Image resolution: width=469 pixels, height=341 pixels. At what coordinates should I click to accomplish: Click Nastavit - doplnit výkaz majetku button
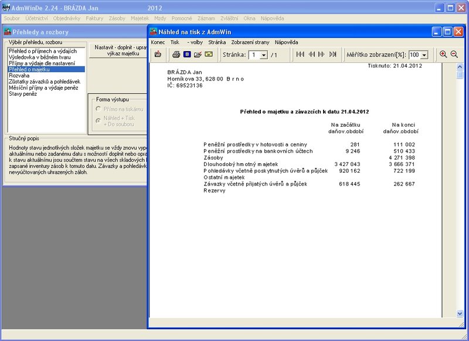118,50
